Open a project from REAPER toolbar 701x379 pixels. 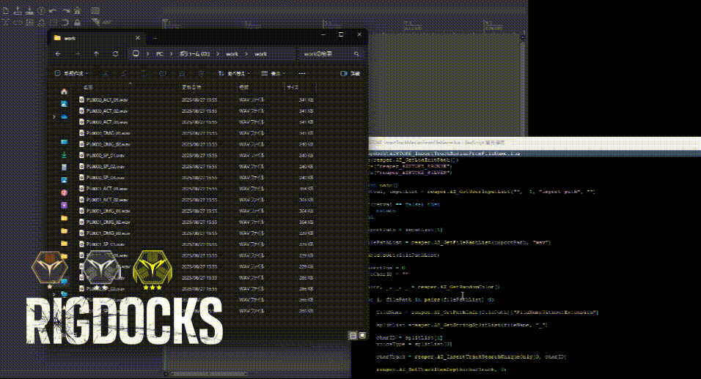coord(18,10)
